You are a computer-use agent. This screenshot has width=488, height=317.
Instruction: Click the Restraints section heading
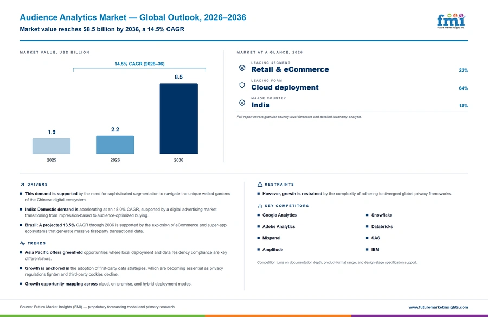[x=279, y=185]
